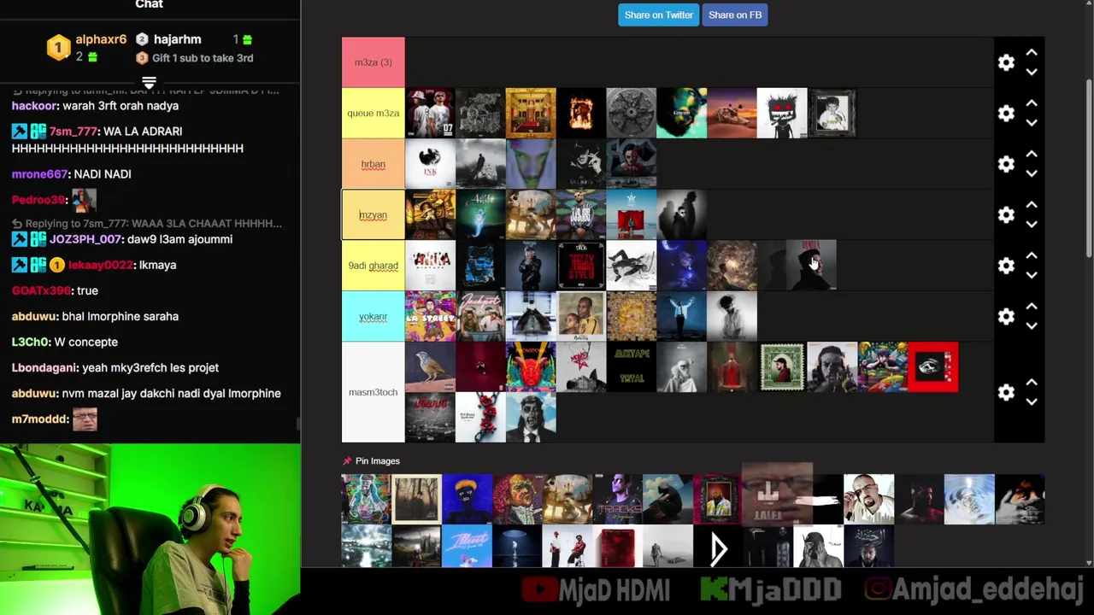The image size is (1094, 615).
Task: Open settings gear for 9adi gharad tier
Action: point(1006,266)
